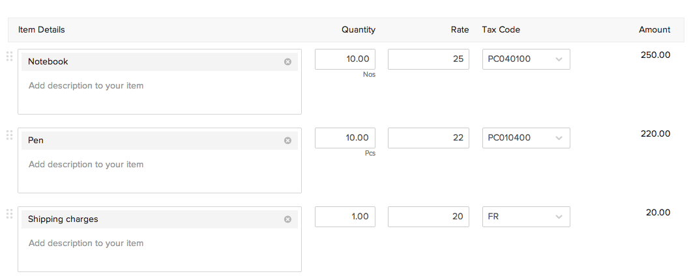Click the Shipping charges rate field
The width and height of the screenshot is (689, 276).
pos(428,217)
